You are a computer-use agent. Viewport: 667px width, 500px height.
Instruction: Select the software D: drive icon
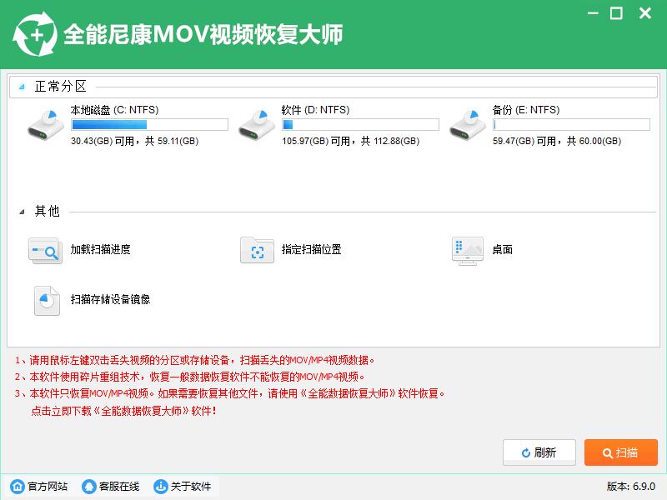[257, 125]
